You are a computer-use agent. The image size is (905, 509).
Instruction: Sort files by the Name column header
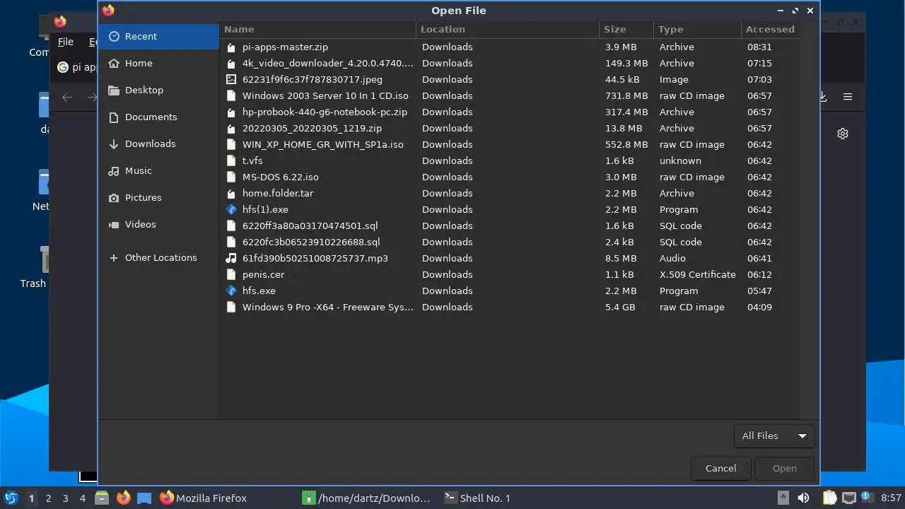point(318,29)
